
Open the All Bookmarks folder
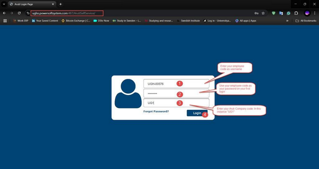pos(306,21)
